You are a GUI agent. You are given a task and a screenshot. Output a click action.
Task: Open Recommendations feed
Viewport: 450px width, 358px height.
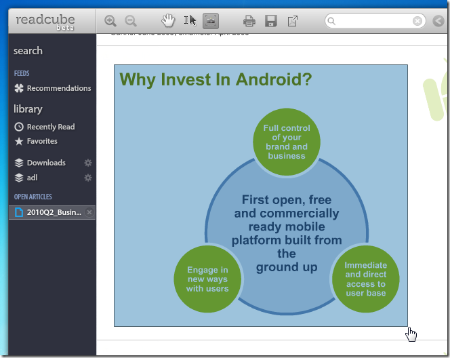click(58, 88)
